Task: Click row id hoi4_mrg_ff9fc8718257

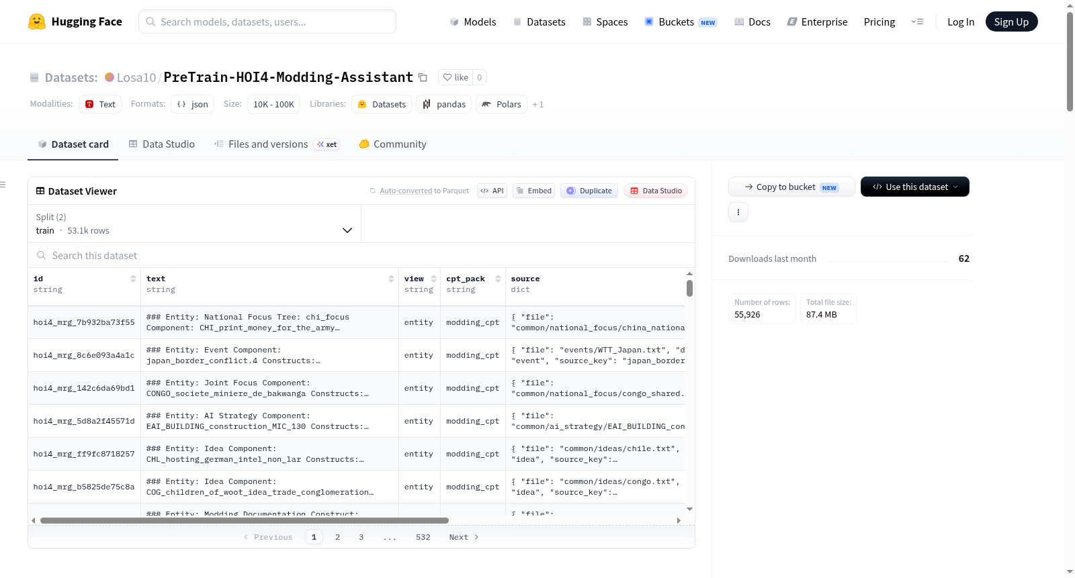Action: (84, 454)
